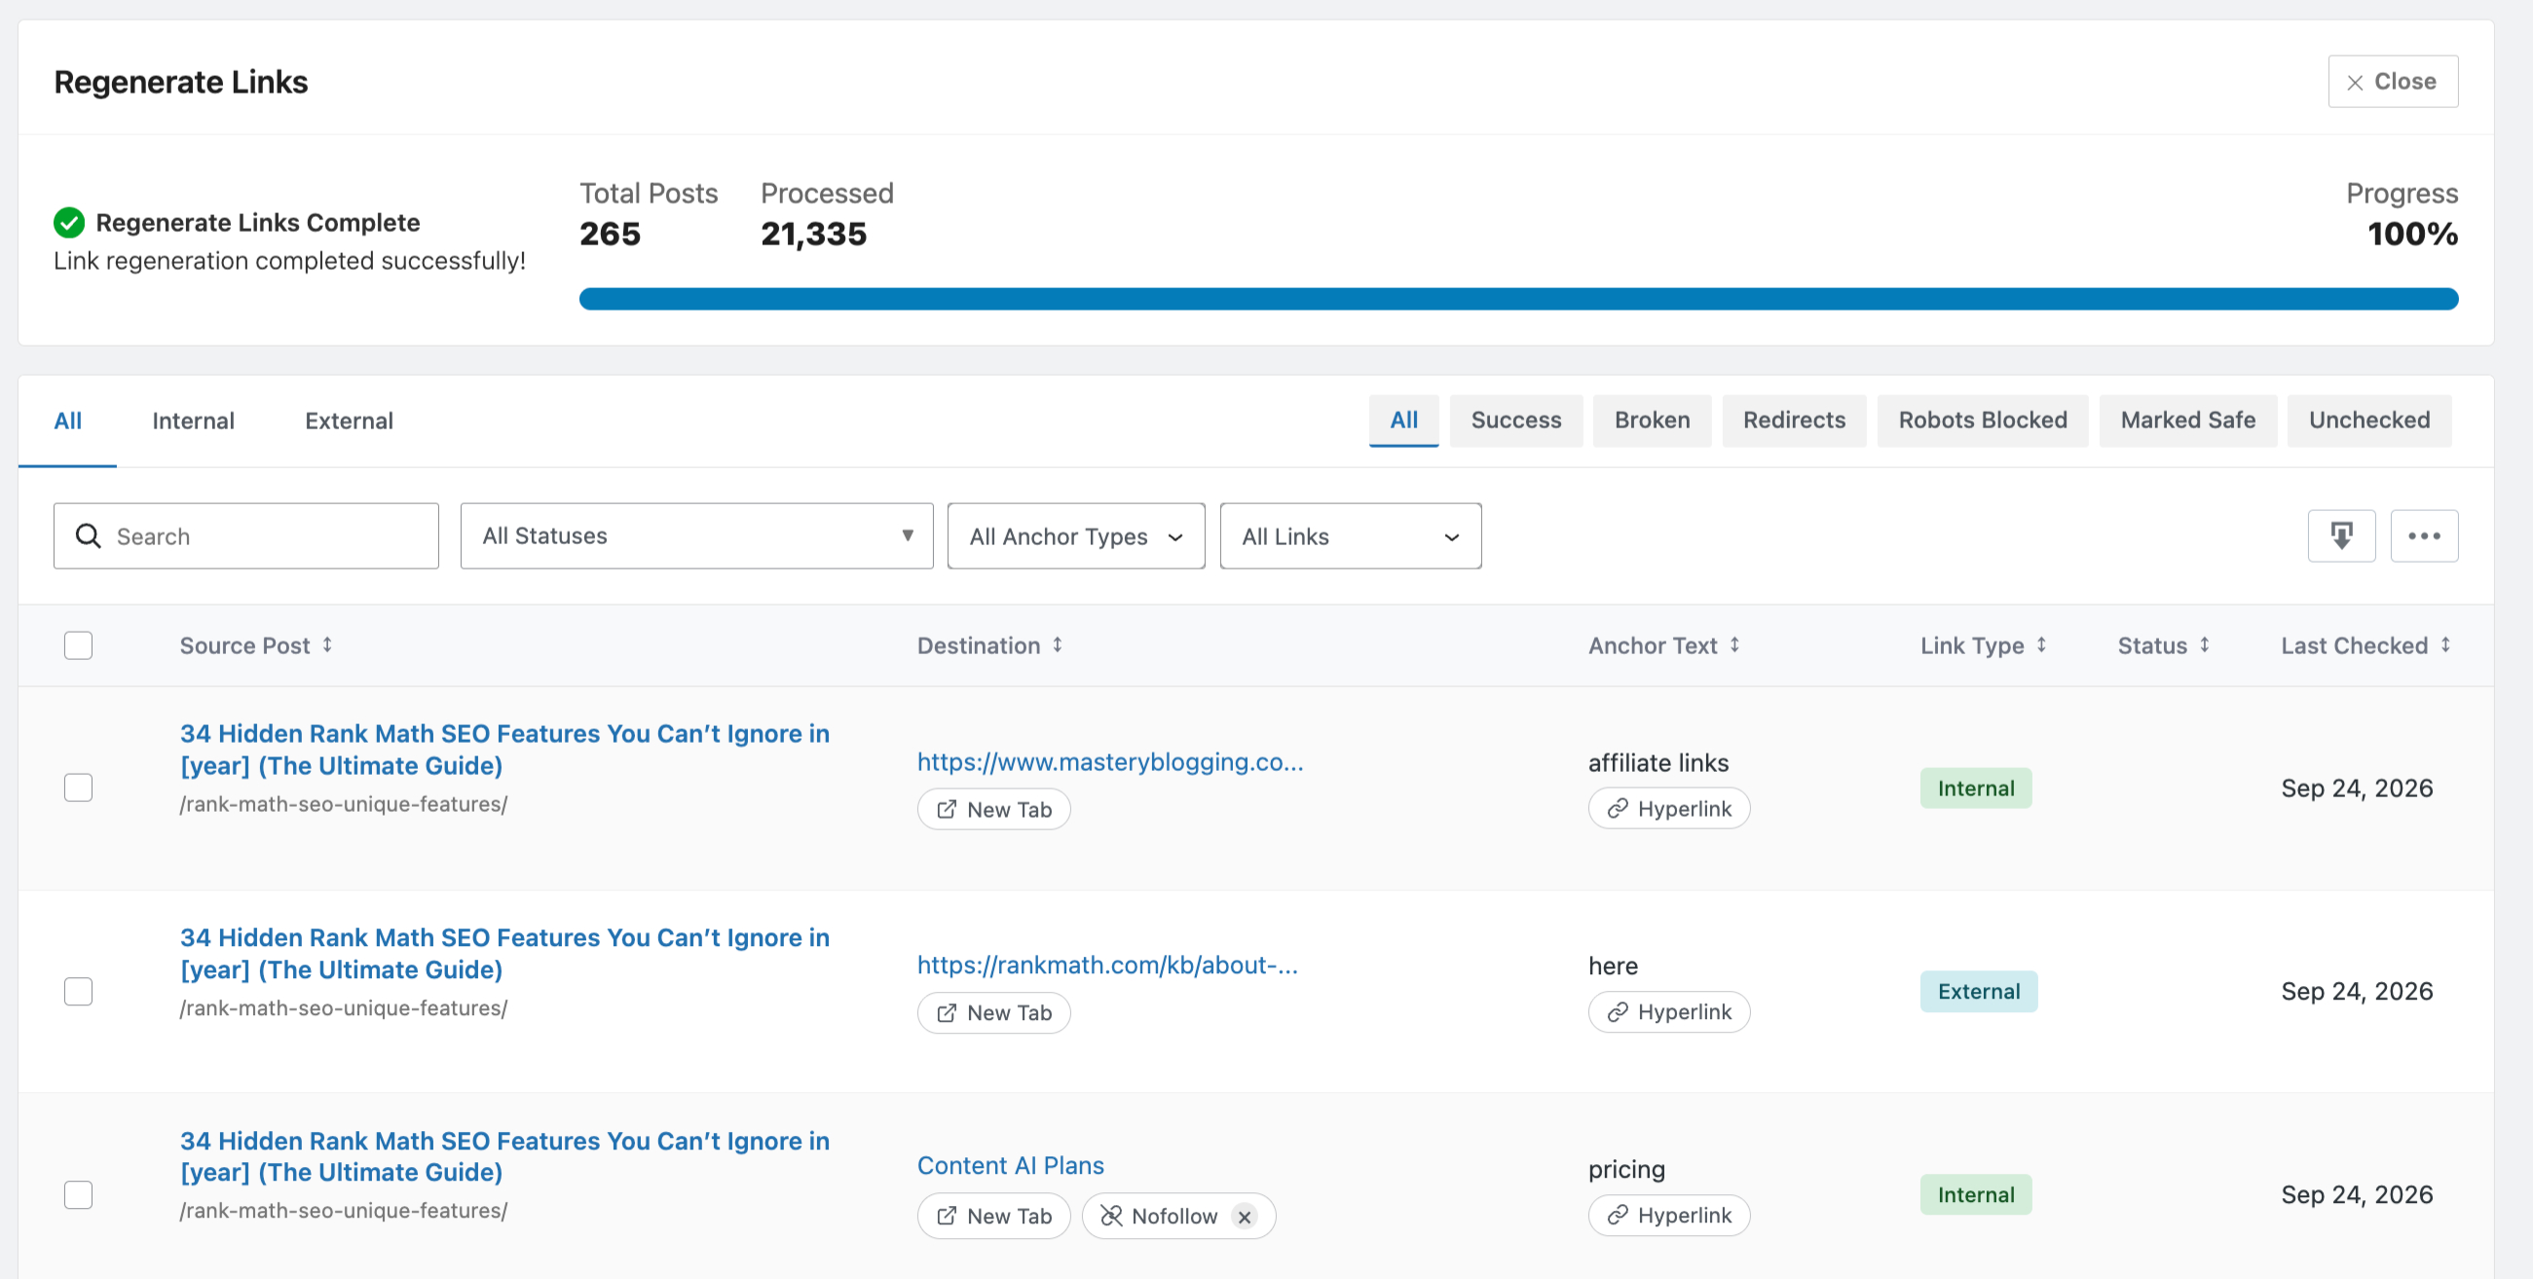This screenshot has height=1279, width=2533.
Task: Filter by Unchecked tab
Action: point(2368,420)
